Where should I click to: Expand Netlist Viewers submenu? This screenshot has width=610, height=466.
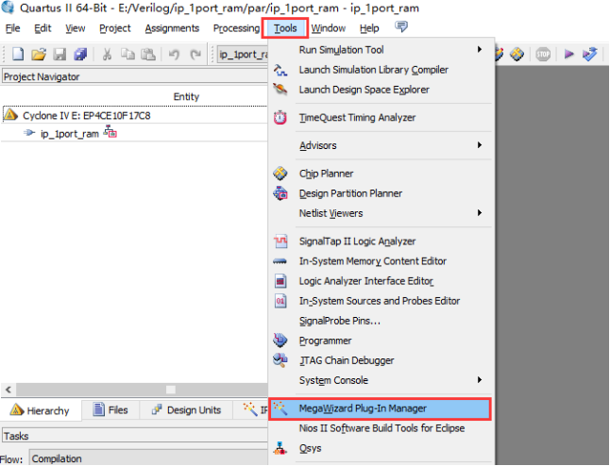click(381, 213)
